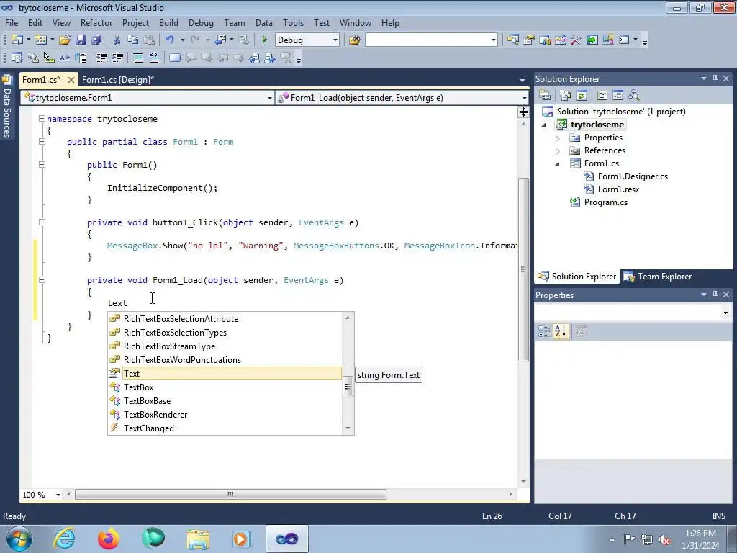Toggle Solution Explorer auto-hide pin
The image size is (737, 553).
click(715, 78)
